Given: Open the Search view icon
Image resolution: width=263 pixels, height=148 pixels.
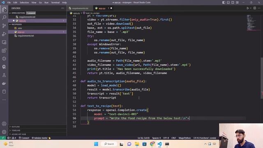Looking at the screenshot, I should point(4,17).
